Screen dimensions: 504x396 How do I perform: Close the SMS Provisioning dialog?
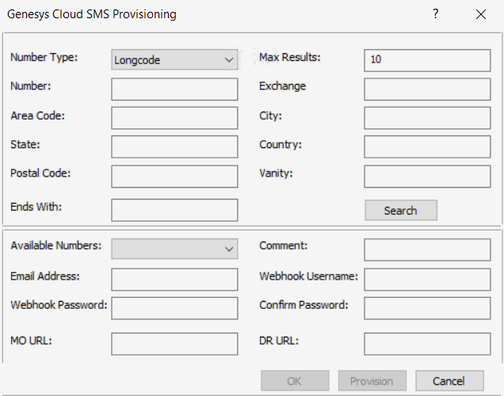coord(480,14)
